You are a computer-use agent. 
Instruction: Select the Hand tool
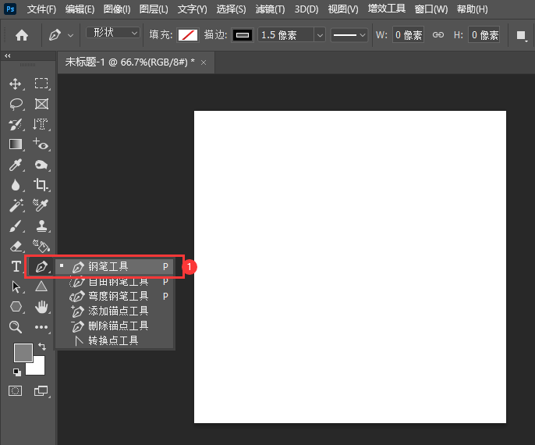(41, 307)
